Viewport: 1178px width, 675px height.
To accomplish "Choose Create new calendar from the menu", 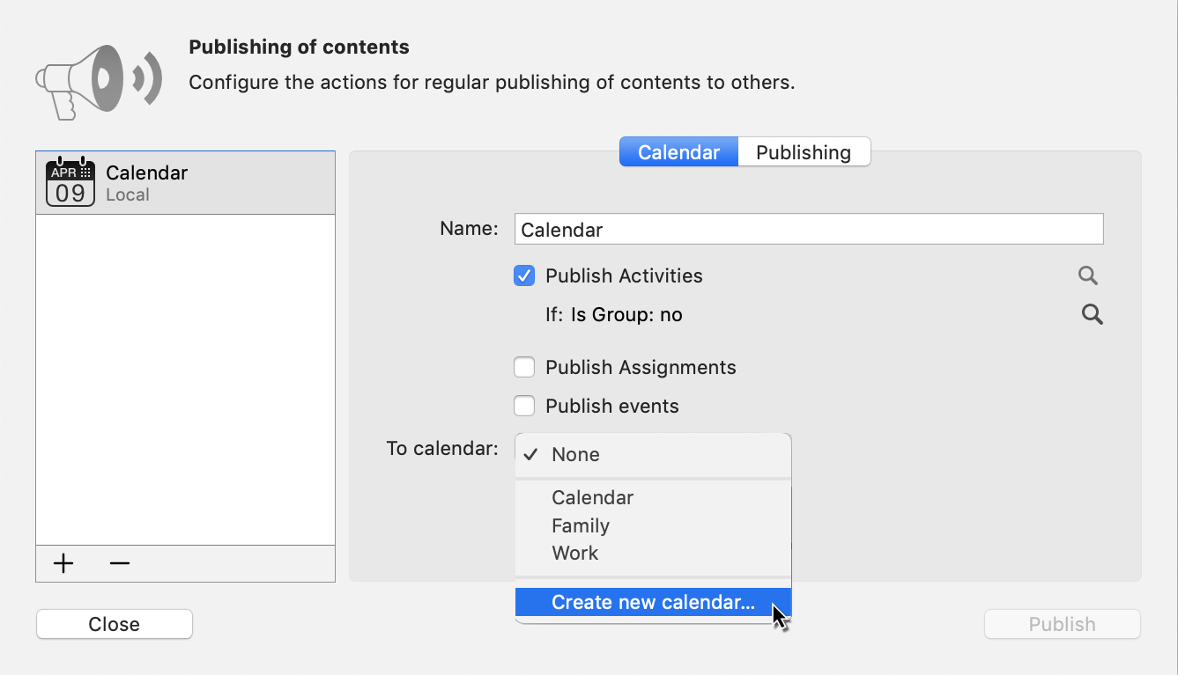I will tap(652, 602).
